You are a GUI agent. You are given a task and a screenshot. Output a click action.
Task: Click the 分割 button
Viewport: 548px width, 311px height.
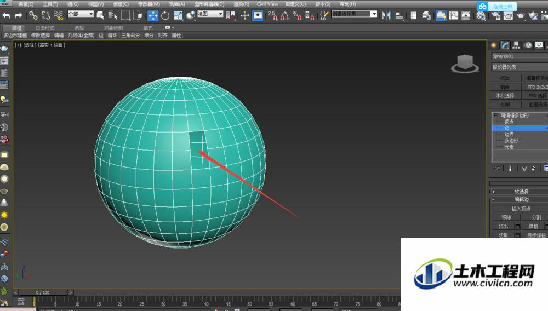(x=536, y=217)
